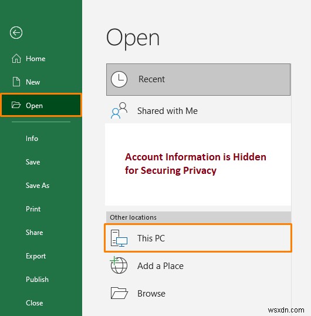Select the Recent location

tap(198, 79)
